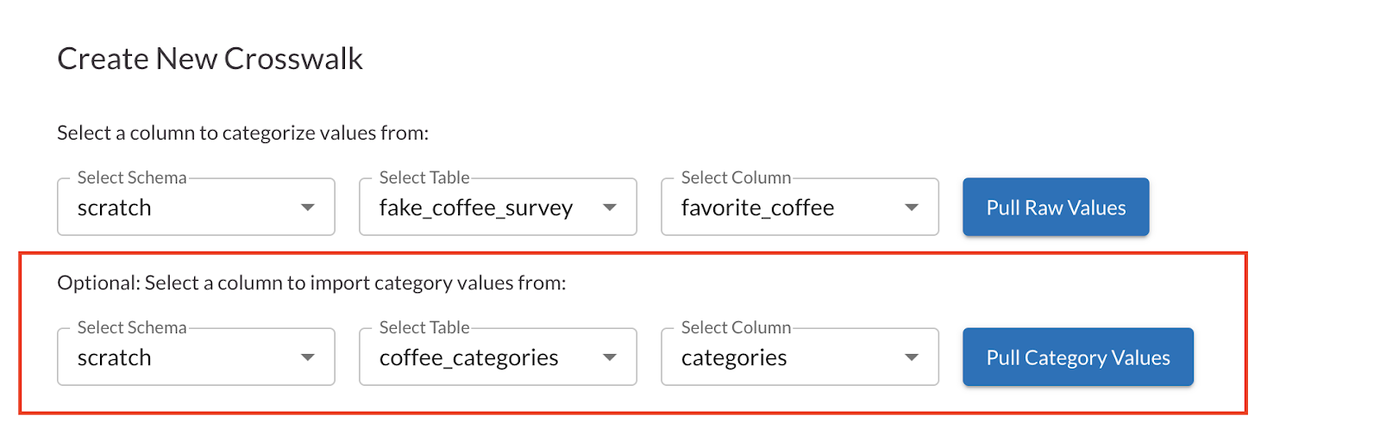
Task: Click the 'Optional: Select a column to import' text
Action: (x=311, y=283)
